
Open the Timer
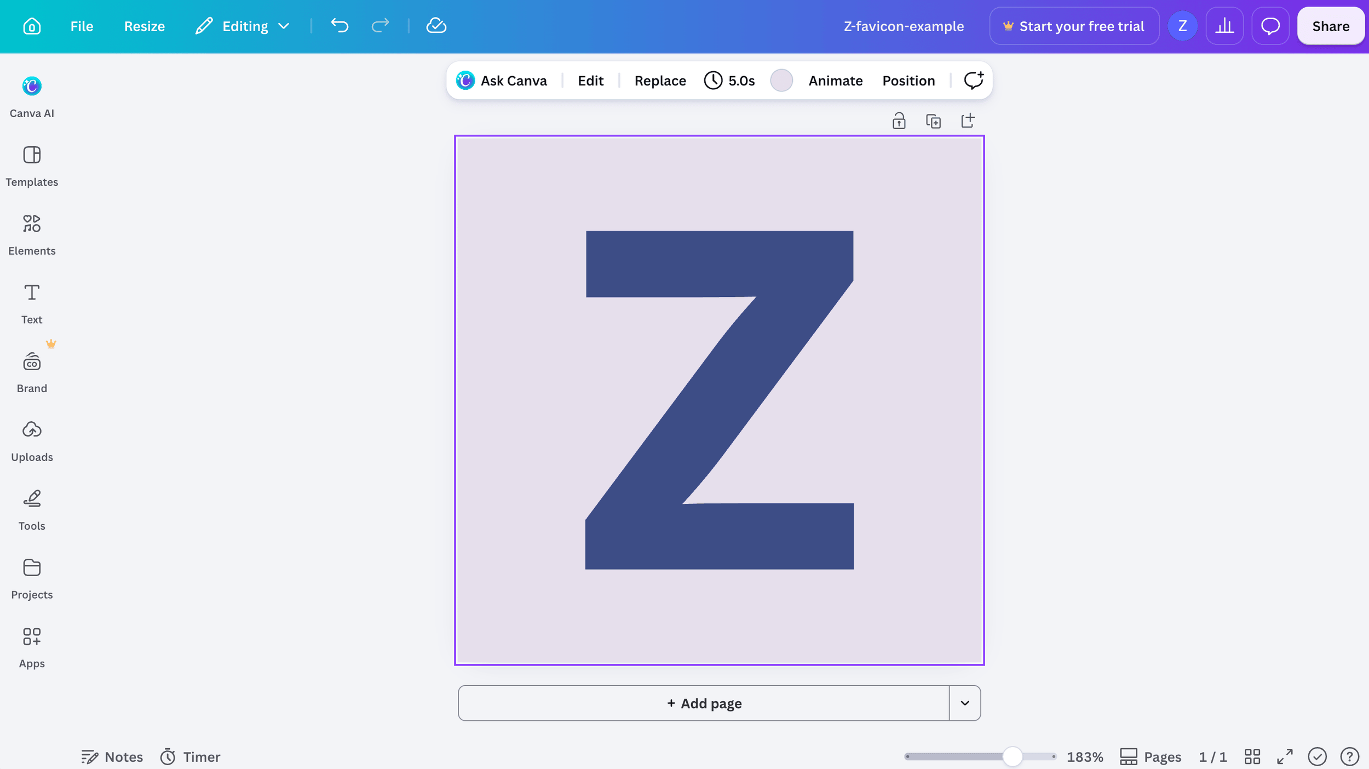pos(190,757)
